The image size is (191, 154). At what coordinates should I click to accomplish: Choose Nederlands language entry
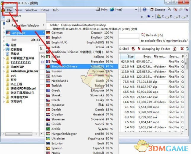[81, 81]
